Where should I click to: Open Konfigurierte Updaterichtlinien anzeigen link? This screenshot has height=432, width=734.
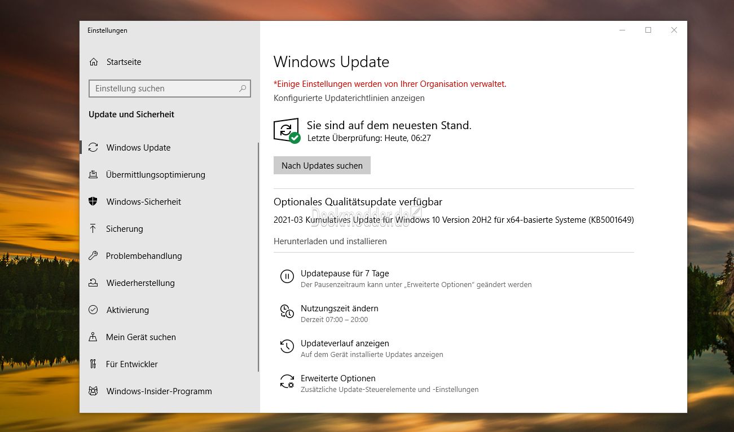pos(349,98)
